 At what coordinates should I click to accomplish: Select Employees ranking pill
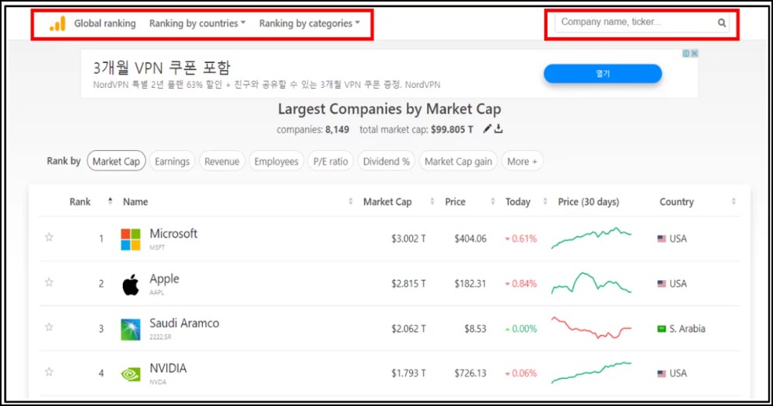pyautogui.click(x=276, y=161)
